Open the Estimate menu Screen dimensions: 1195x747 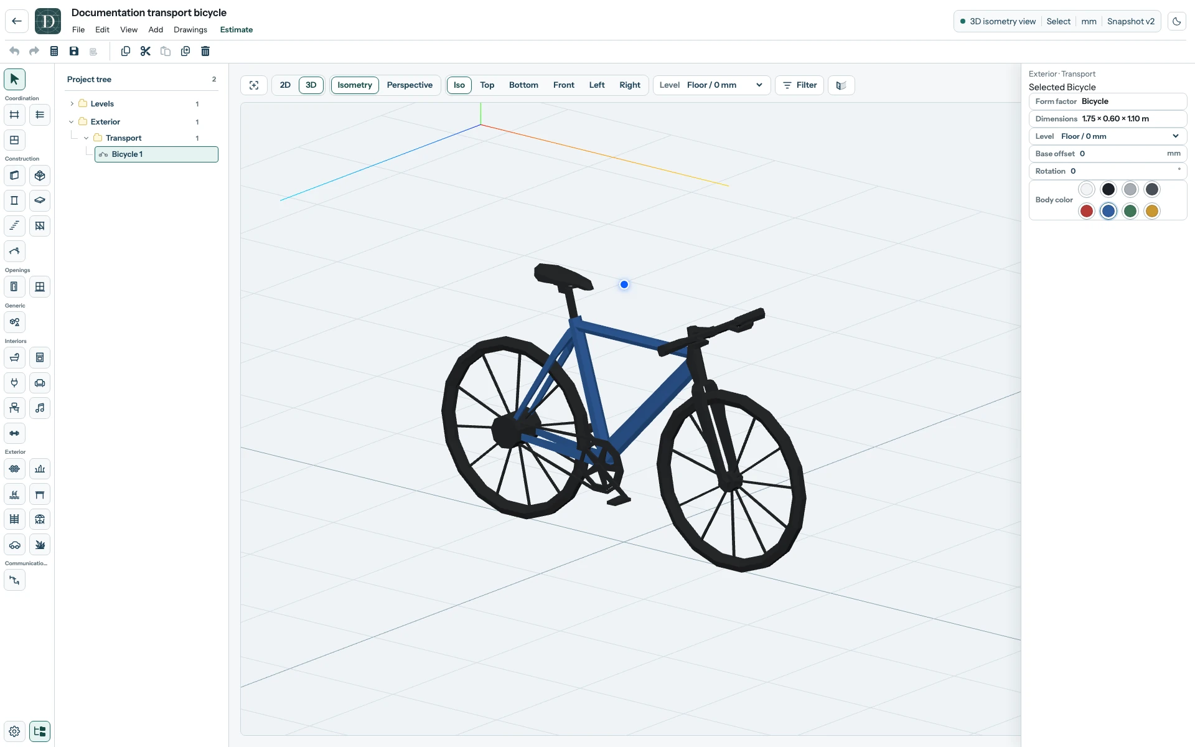point(237,30)
